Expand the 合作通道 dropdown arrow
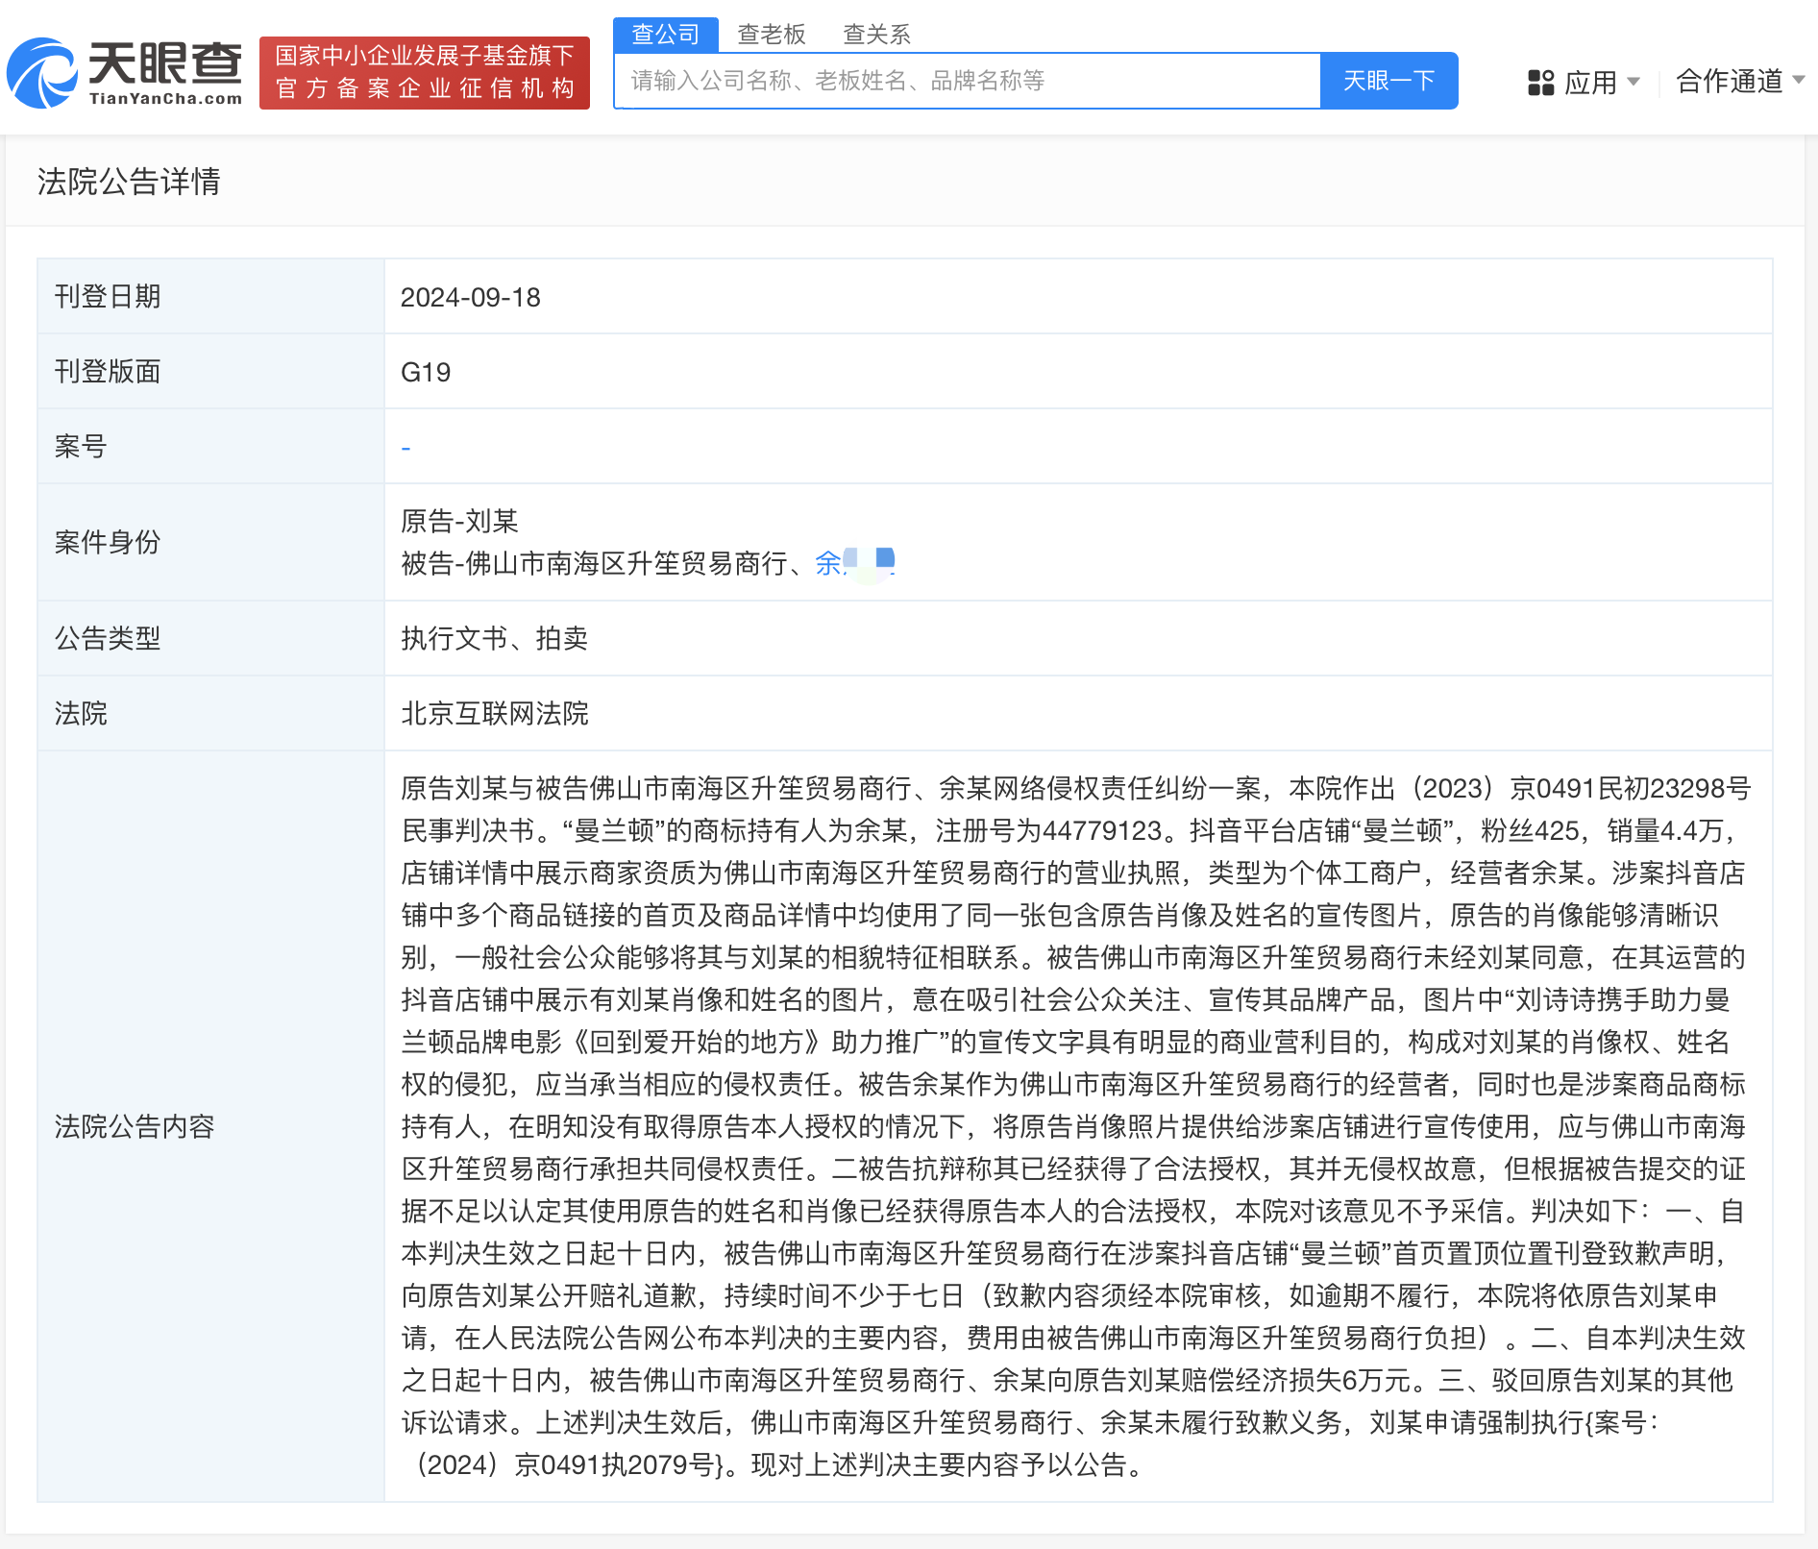The width and height of the screenshot is (1818, 1549). click(x=1801, y=83)
